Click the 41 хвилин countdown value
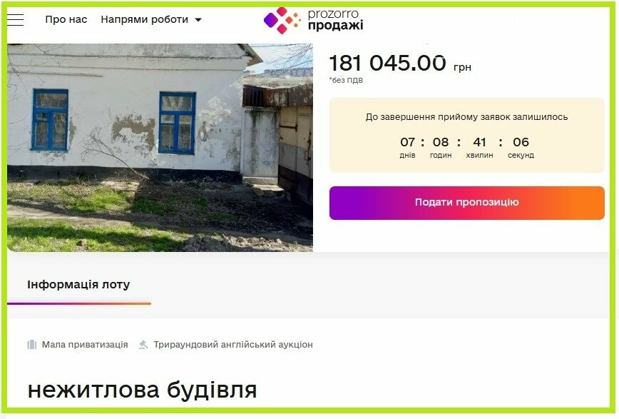The image size is (619, 419). (x=479, y=148)
